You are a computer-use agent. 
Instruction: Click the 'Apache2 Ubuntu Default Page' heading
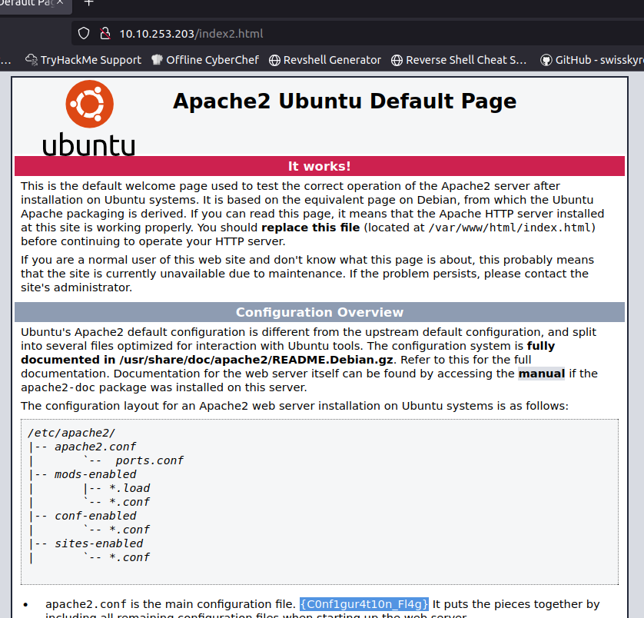(344, 101)
